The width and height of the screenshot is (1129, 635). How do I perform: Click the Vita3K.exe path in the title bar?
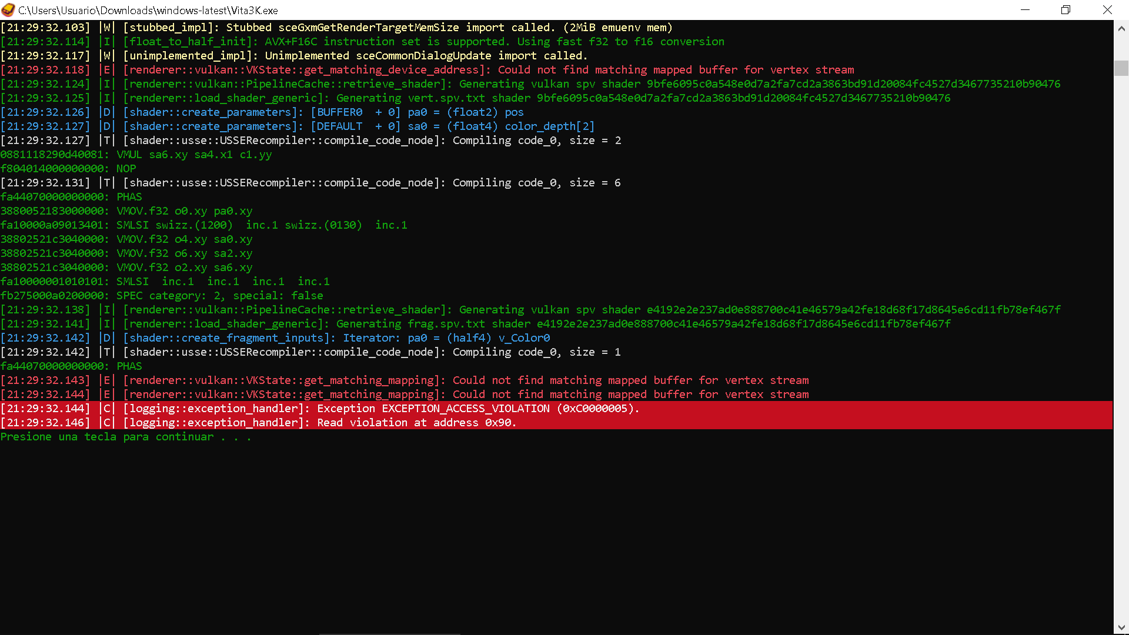point(147,10)
